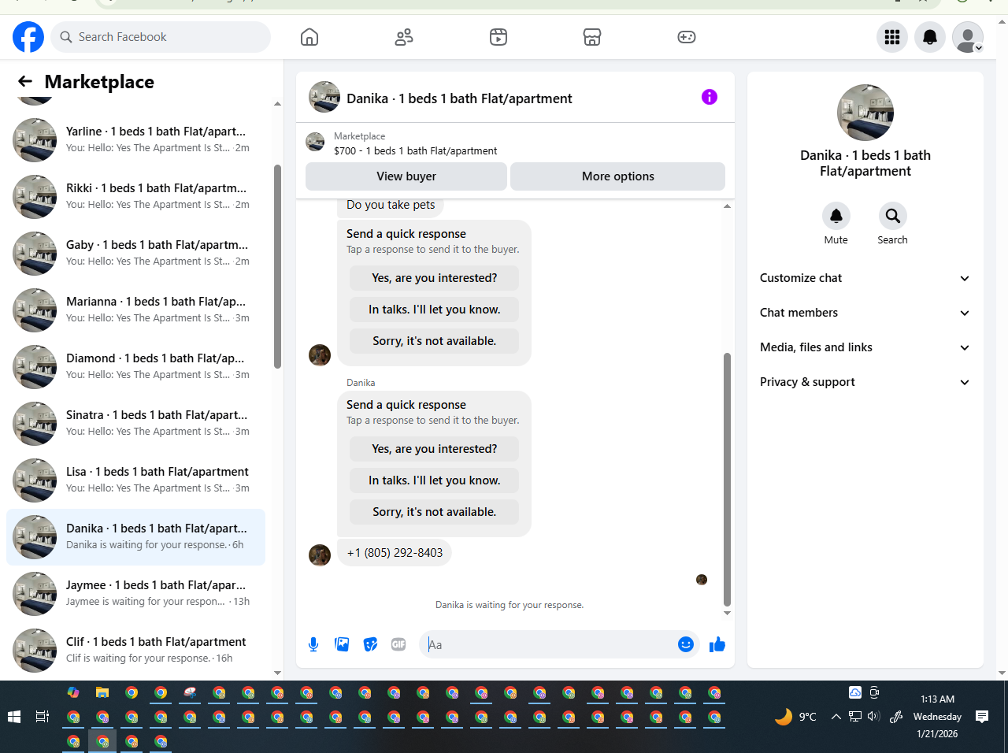The image size is (1008, 753).
Task: Click the chat messages scrollbar
Action: pos(727,479)
